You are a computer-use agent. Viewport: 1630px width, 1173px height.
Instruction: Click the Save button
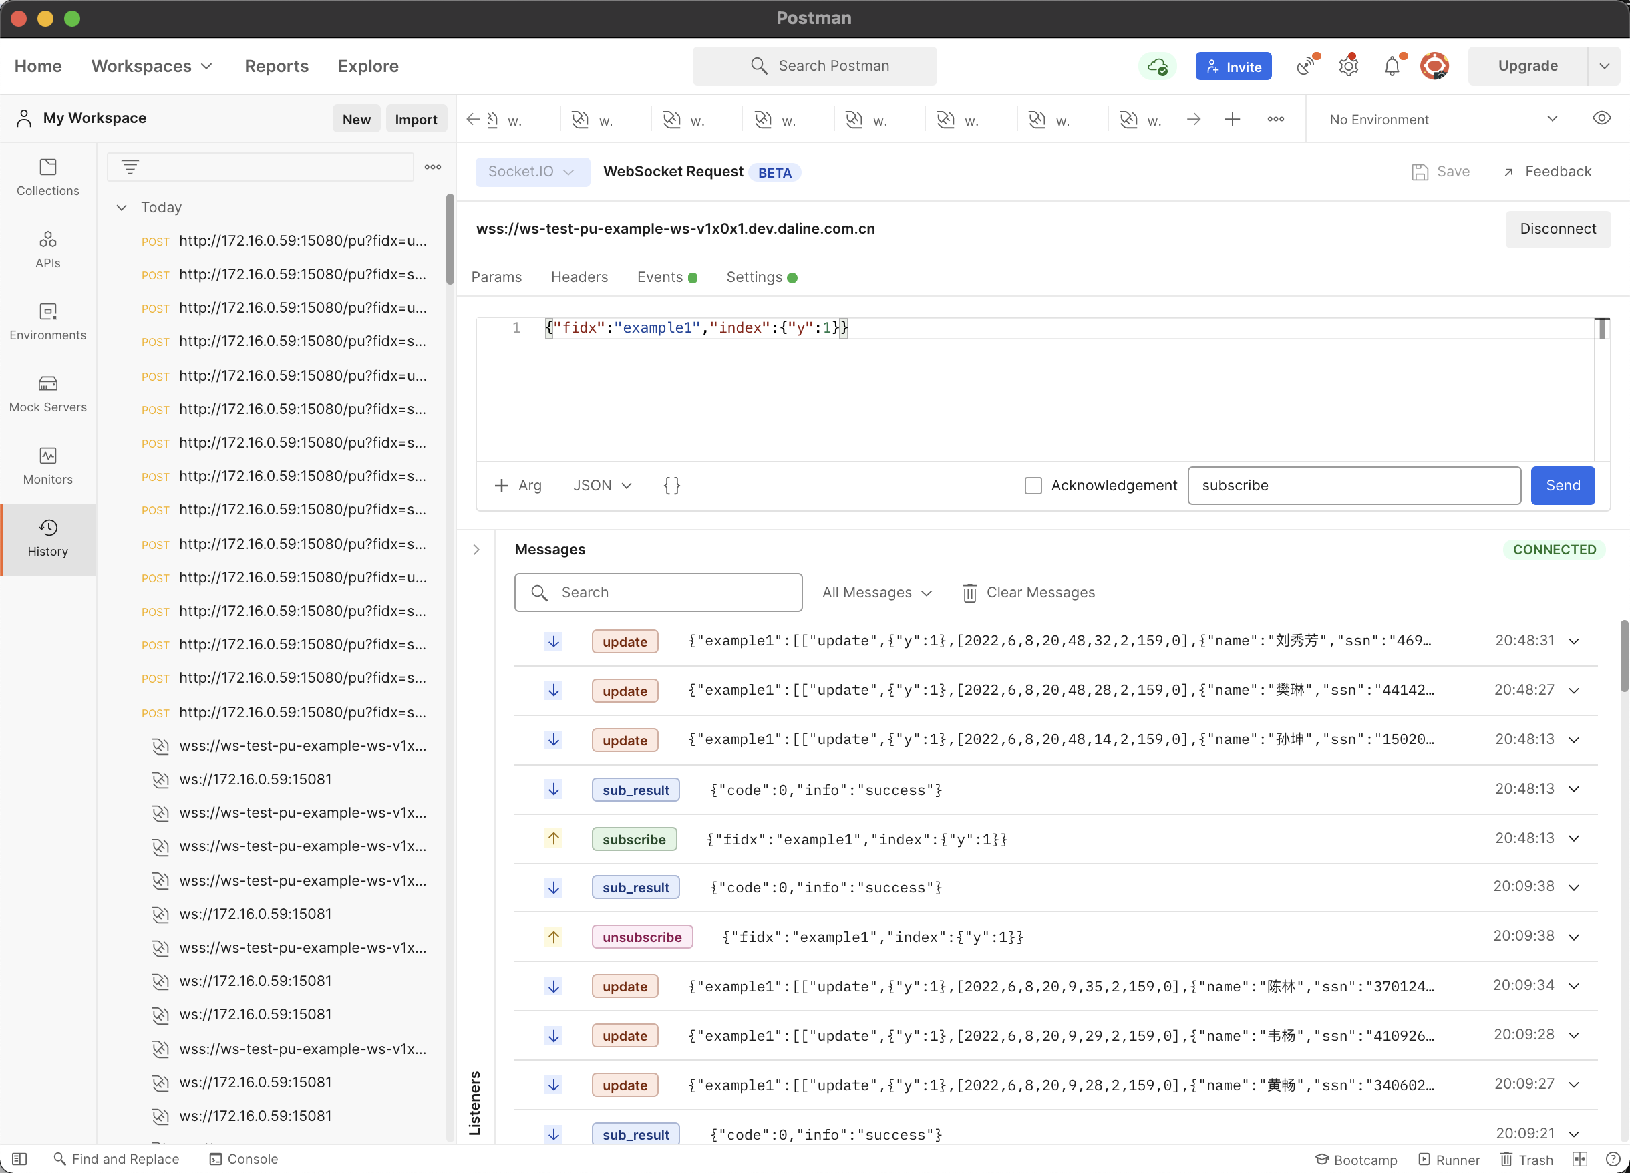[x=1440, y=172]
